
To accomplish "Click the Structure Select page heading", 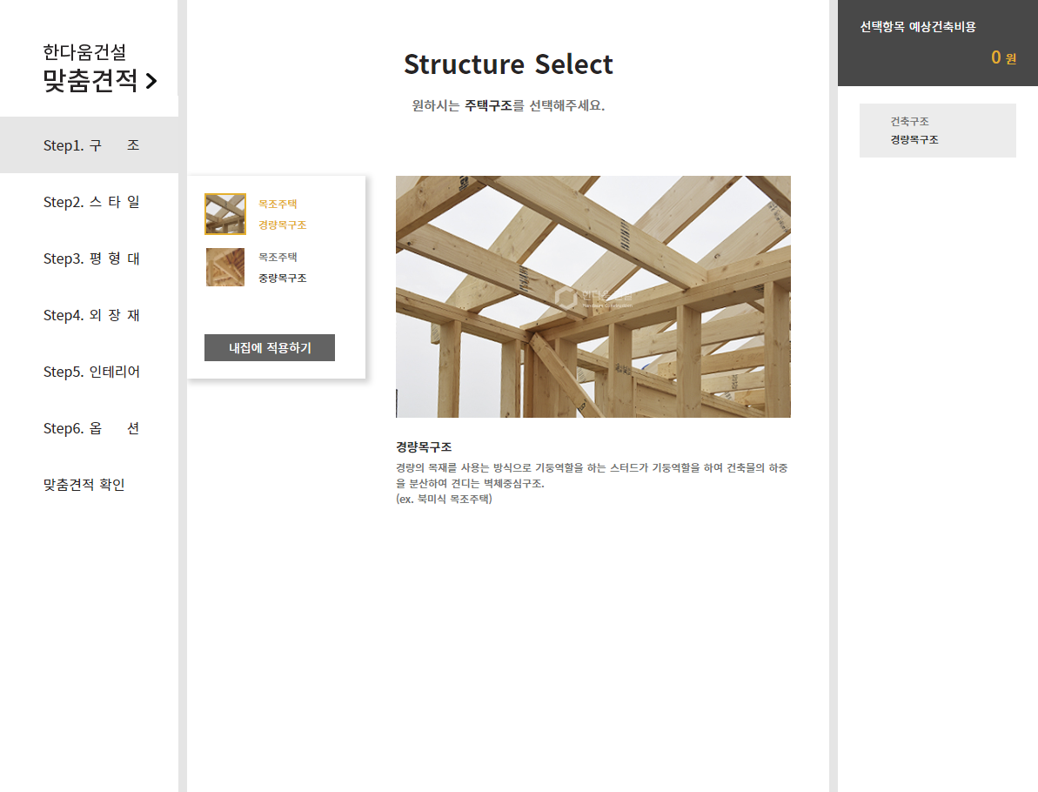I will 508,64.
